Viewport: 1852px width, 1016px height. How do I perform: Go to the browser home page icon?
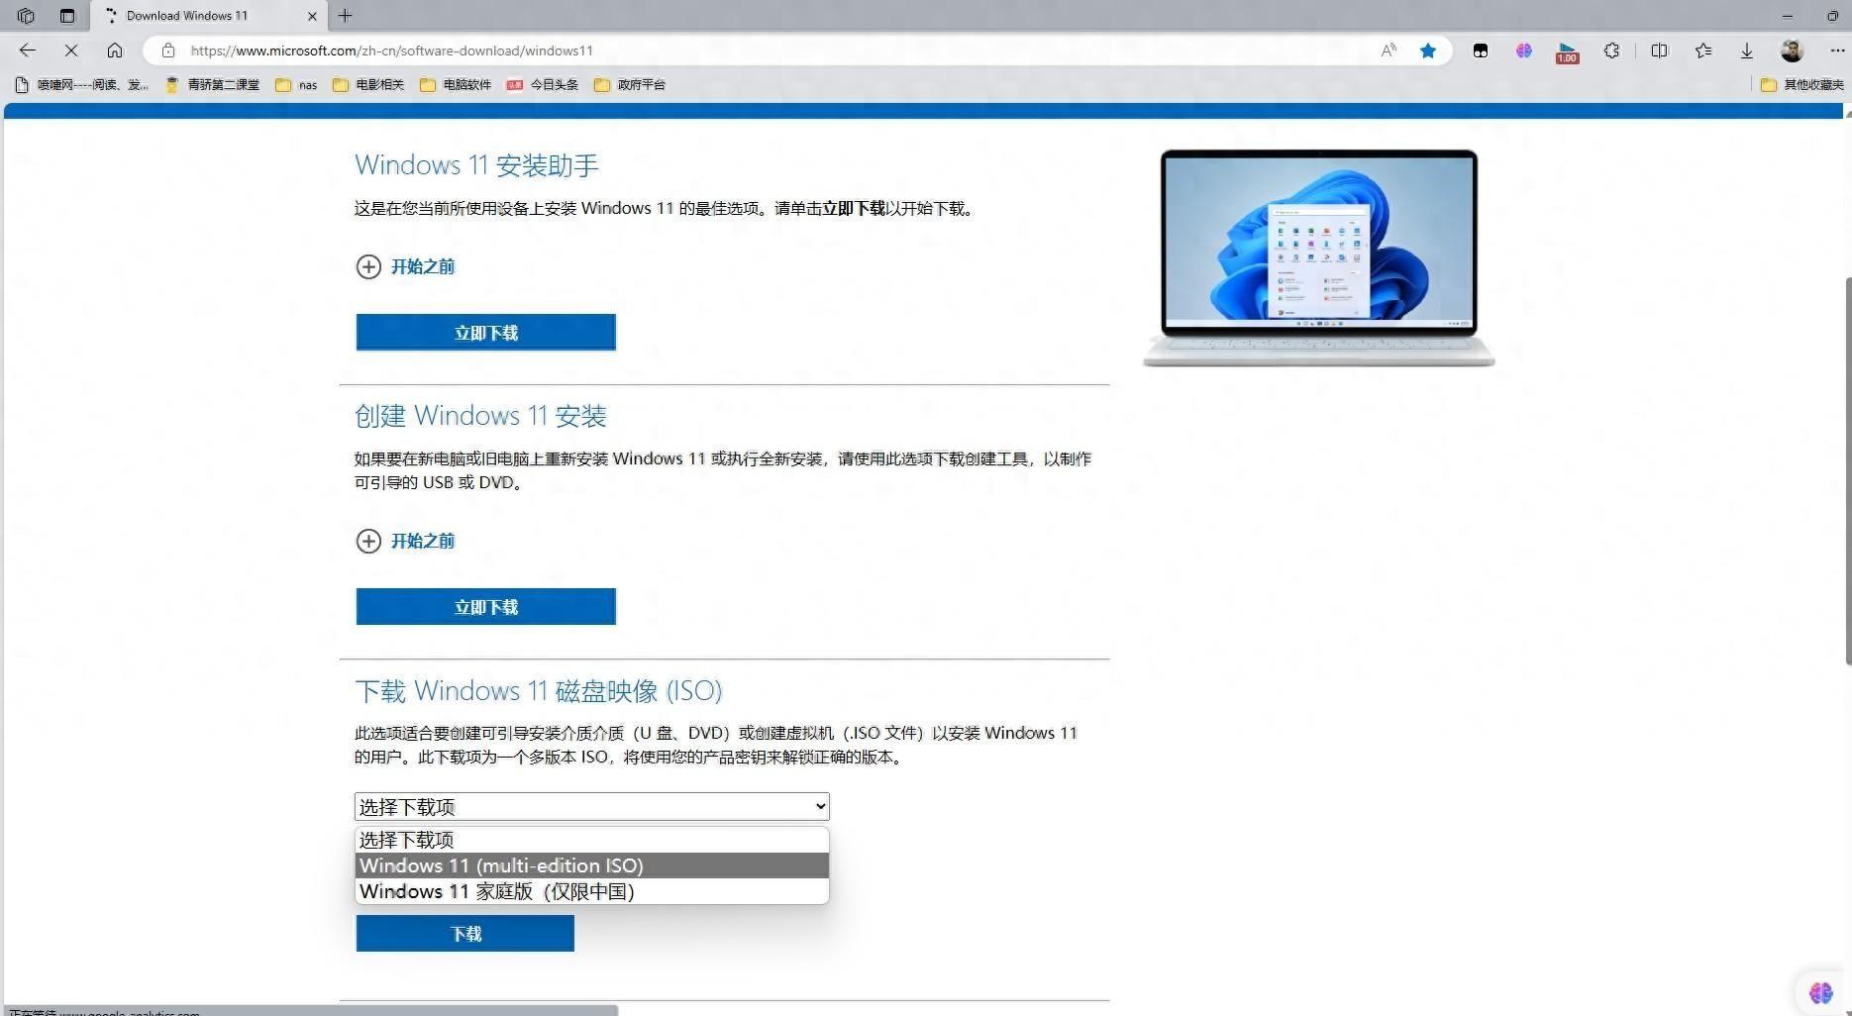[115, 51]
